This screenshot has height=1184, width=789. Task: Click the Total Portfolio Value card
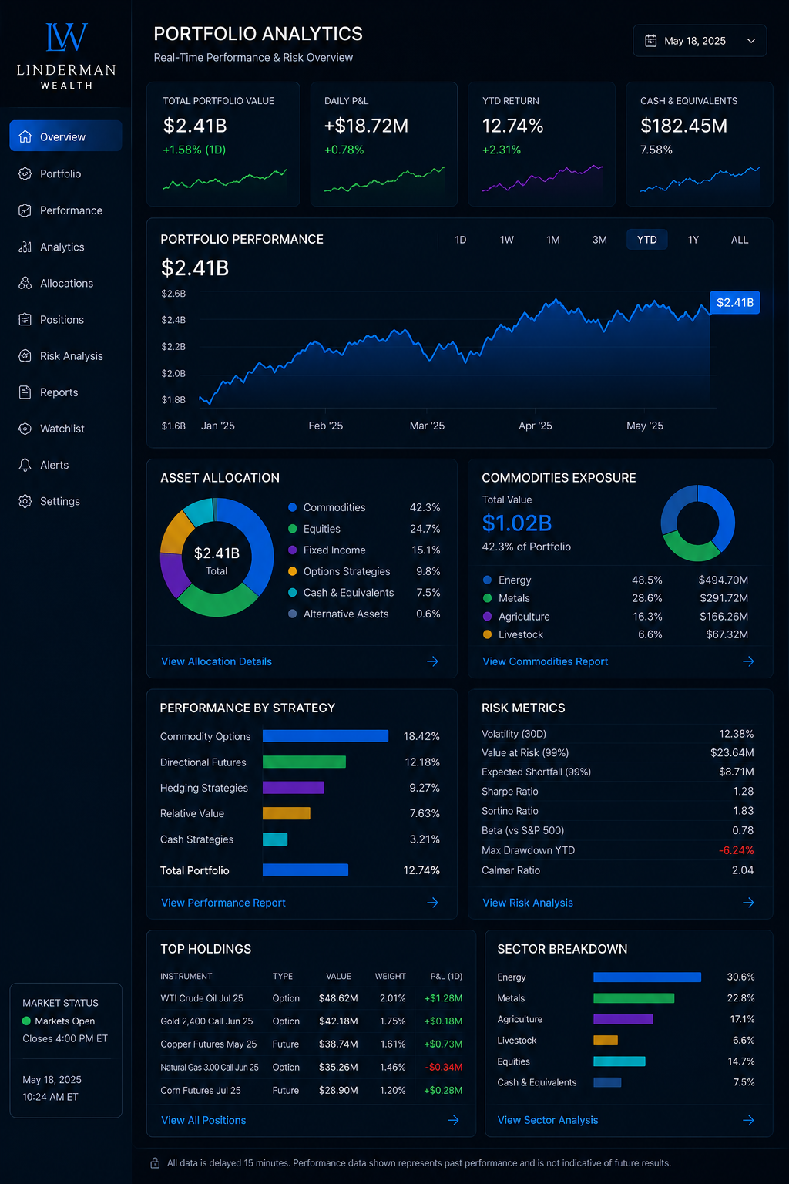click(x=223, y=144)
